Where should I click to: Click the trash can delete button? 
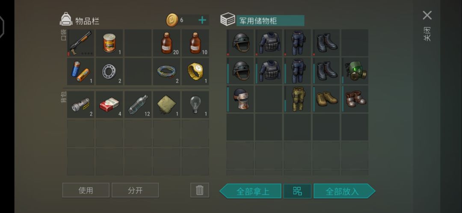[199, 190]
